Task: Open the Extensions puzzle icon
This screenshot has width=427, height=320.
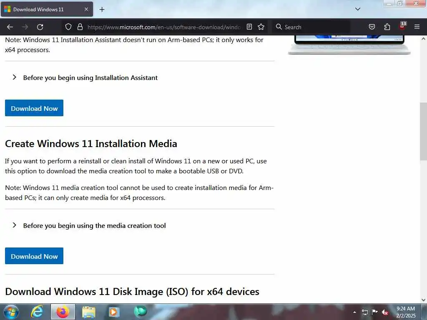Action: 387,27
